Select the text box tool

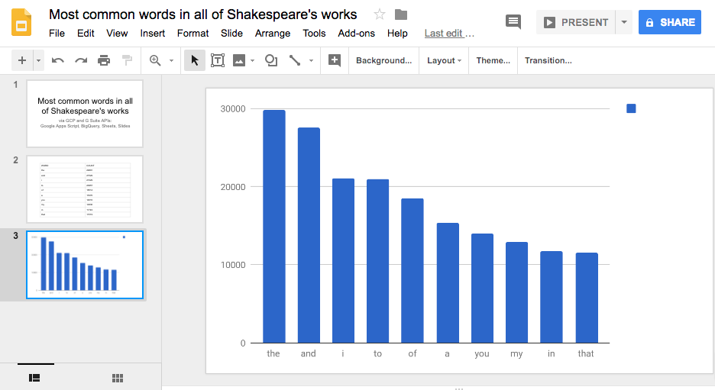[218, 60]
